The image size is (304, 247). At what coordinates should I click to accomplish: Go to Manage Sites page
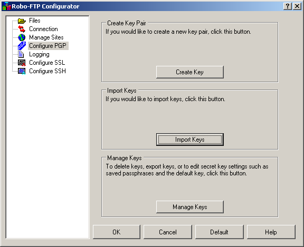(x=46, y=37)
